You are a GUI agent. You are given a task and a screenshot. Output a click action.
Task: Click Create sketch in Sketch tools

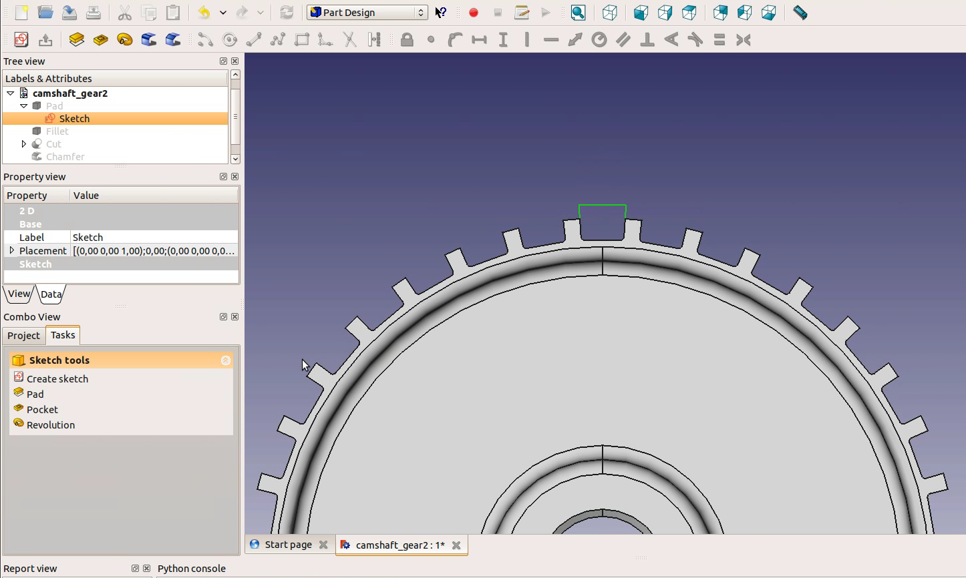(x=57, y=379)
